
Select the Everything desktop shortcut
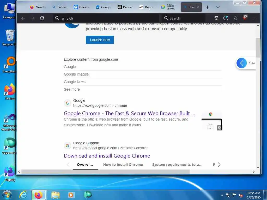[10, 65]
